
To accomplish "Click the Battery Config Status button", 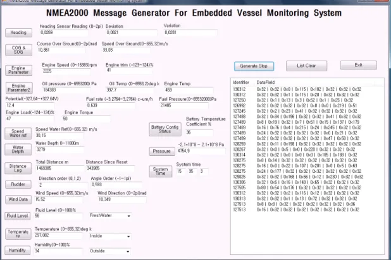I will tap(165, 129).
